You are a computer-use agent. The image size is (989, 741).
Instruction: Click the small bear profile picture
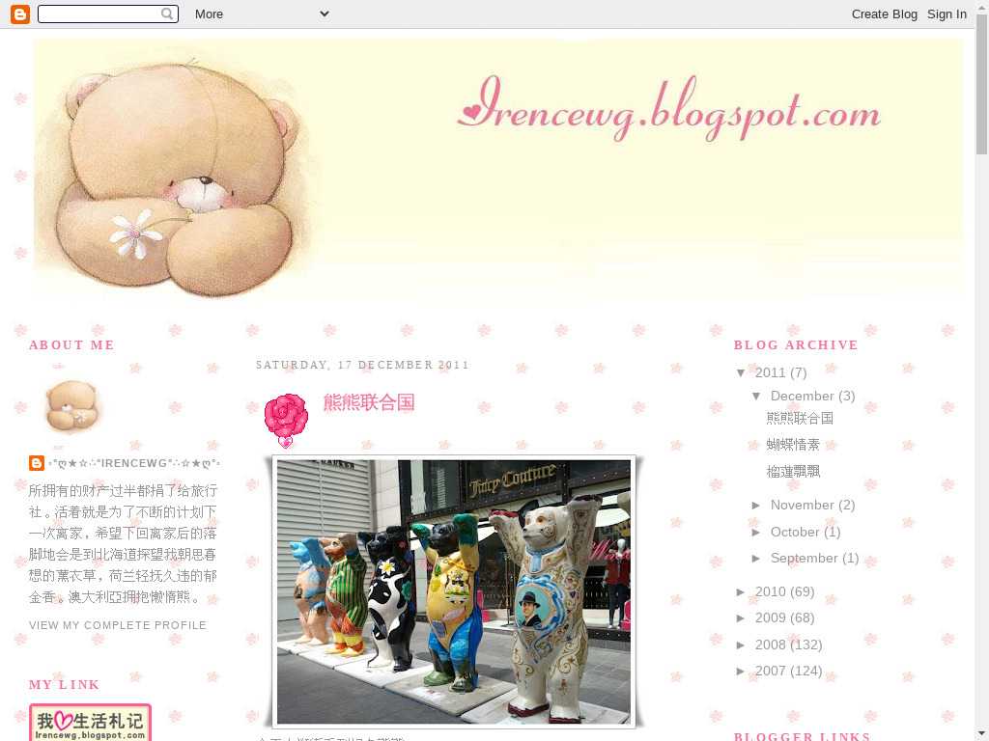pos(71,405)
